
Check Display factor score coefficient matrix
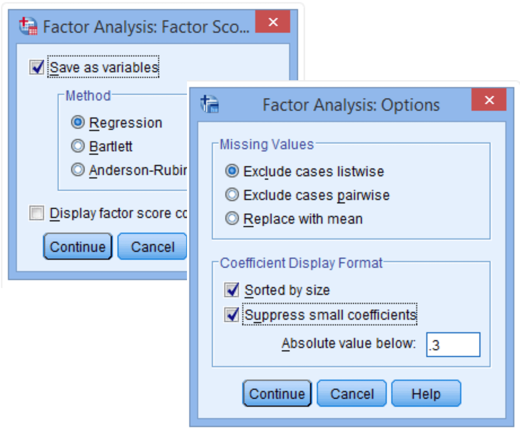pos(37,213)
